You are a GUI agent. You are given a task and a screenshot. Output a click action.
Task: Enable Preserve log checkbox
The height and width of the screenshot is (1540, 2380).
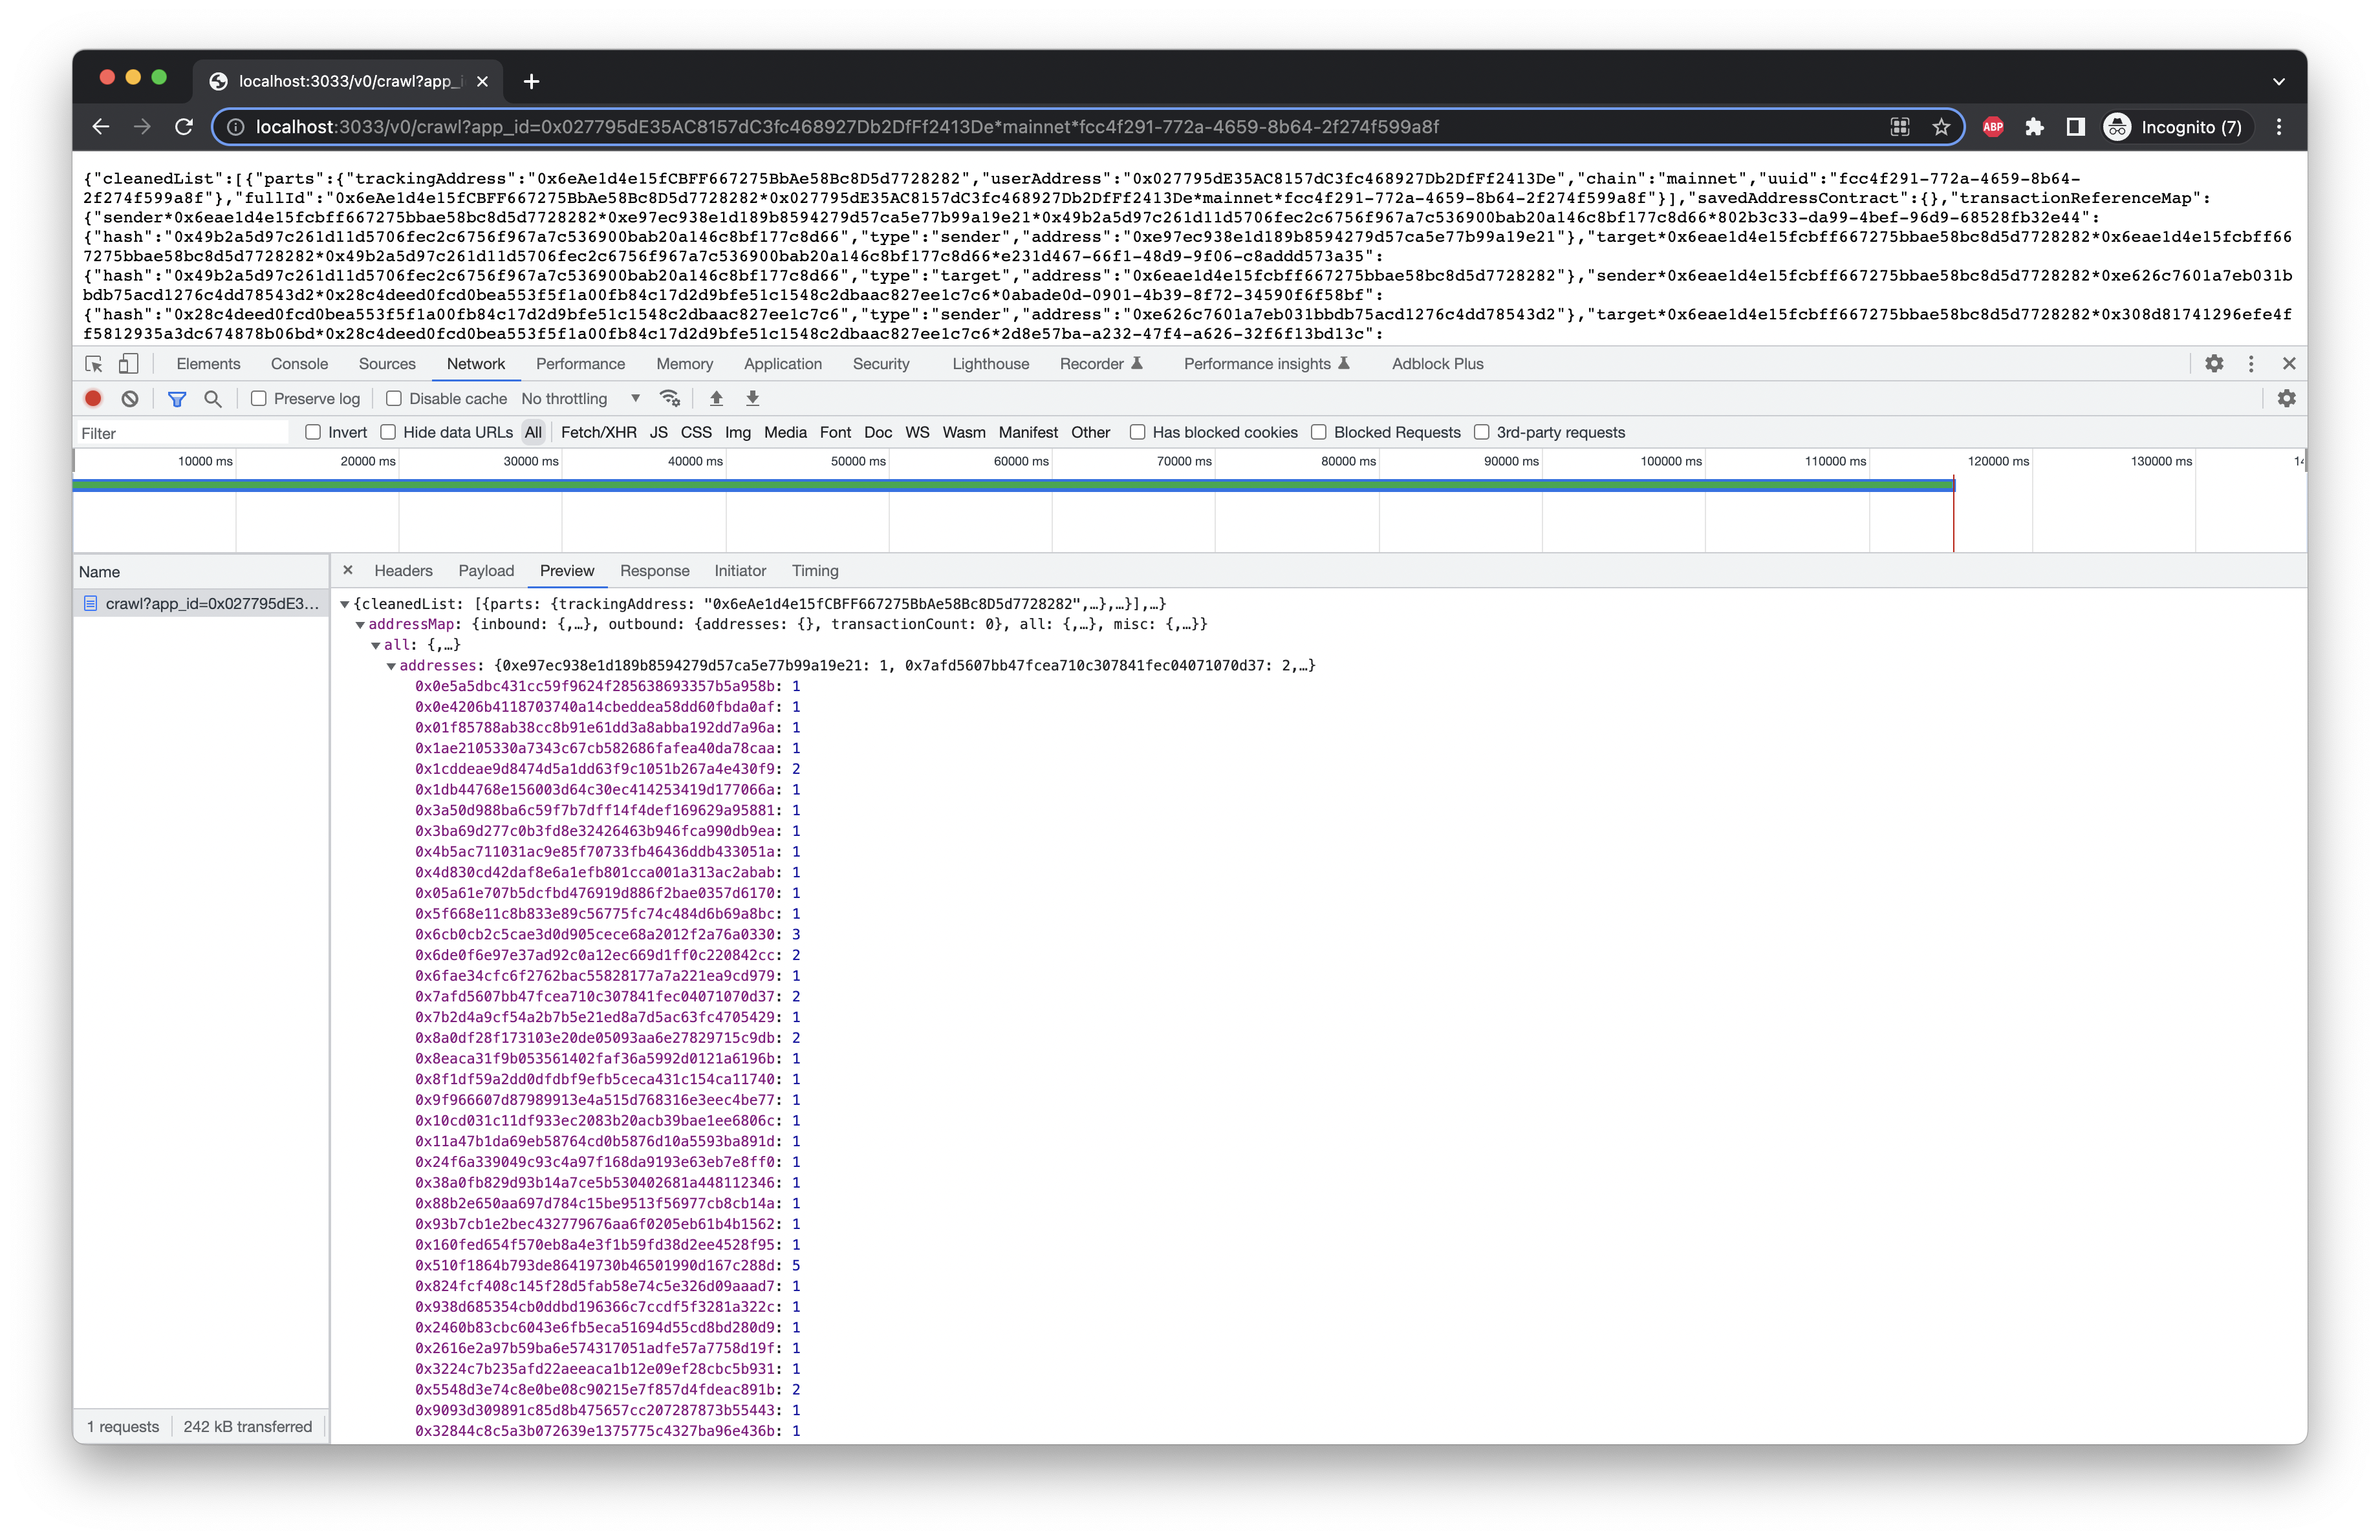coord(259,399)
